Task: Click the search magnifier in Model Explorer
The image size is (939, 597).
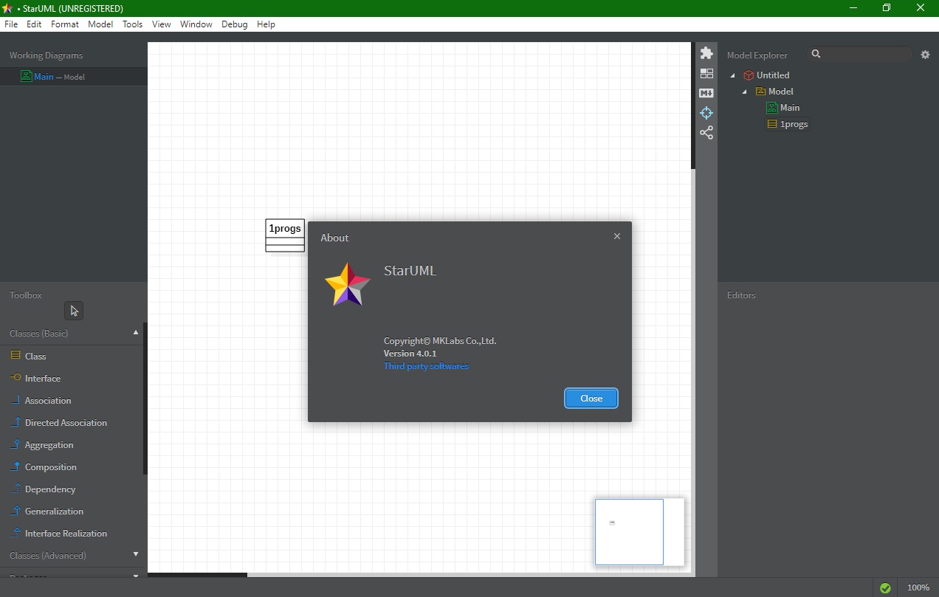Action: (x=816, y=54)
